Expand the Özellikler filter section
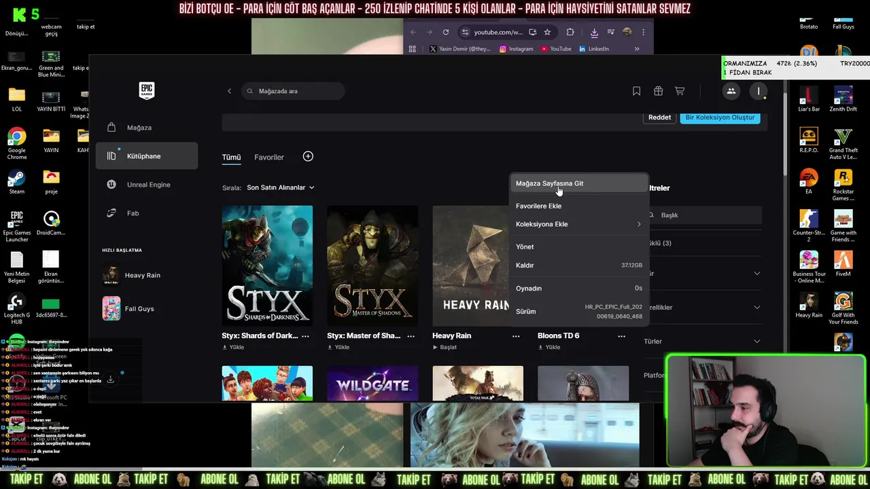The image size is (870, 489). (703, 308)
